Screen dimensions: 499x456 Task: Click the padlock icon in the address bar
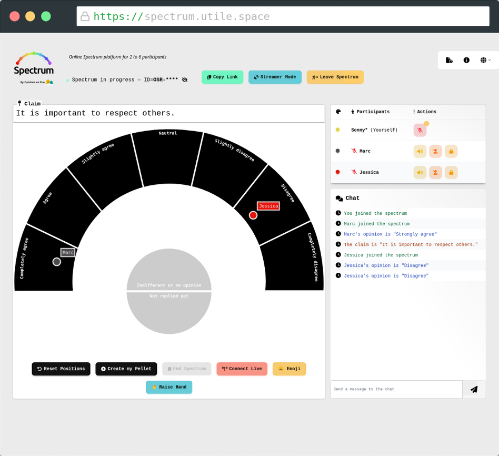coord(85,16)
